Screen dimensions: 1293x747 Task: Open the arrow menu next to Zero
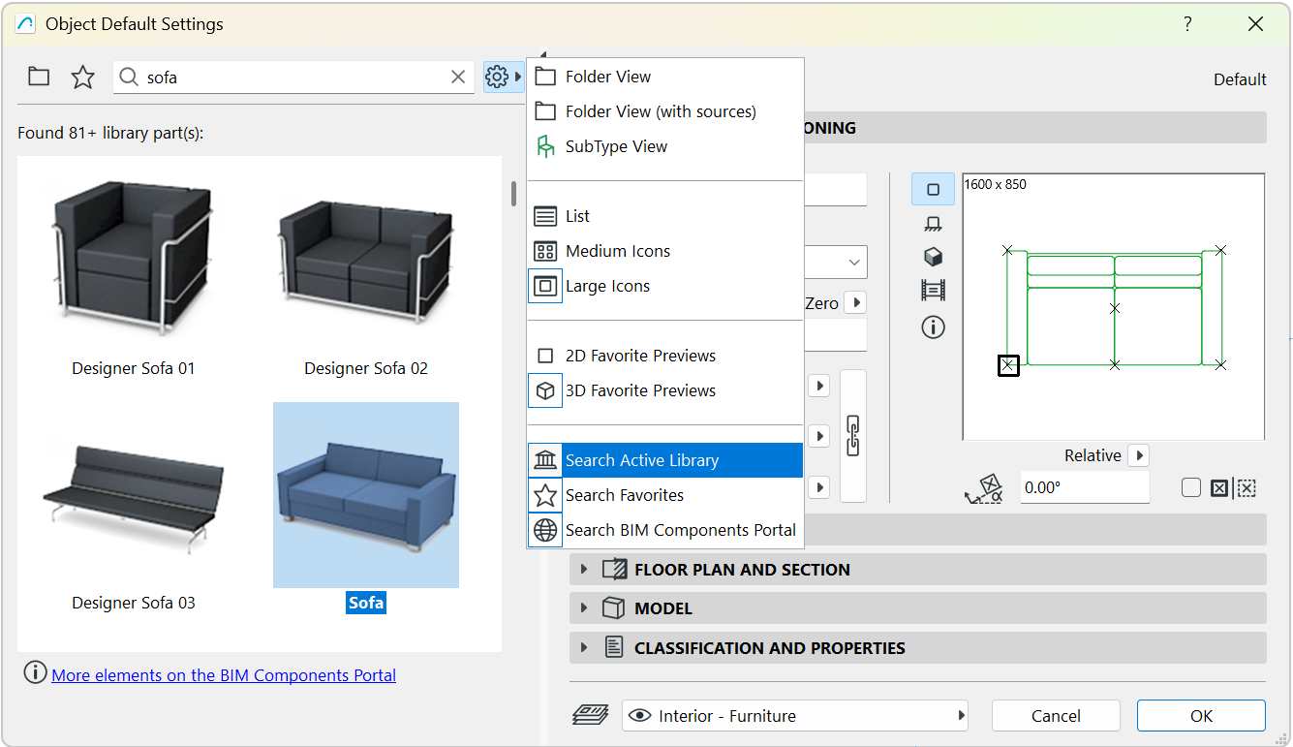[854, 303]
